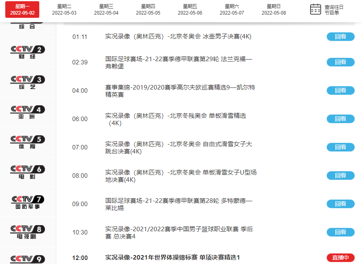Select the 06:00 time entry
364x264 pixels.
click(80, 119)
